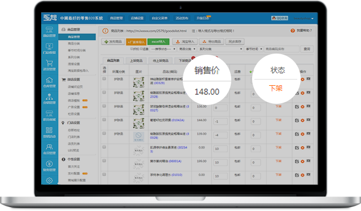Click flag icon in row 01042A
This screenshot has height=211, width=361.
click(309, 120)
